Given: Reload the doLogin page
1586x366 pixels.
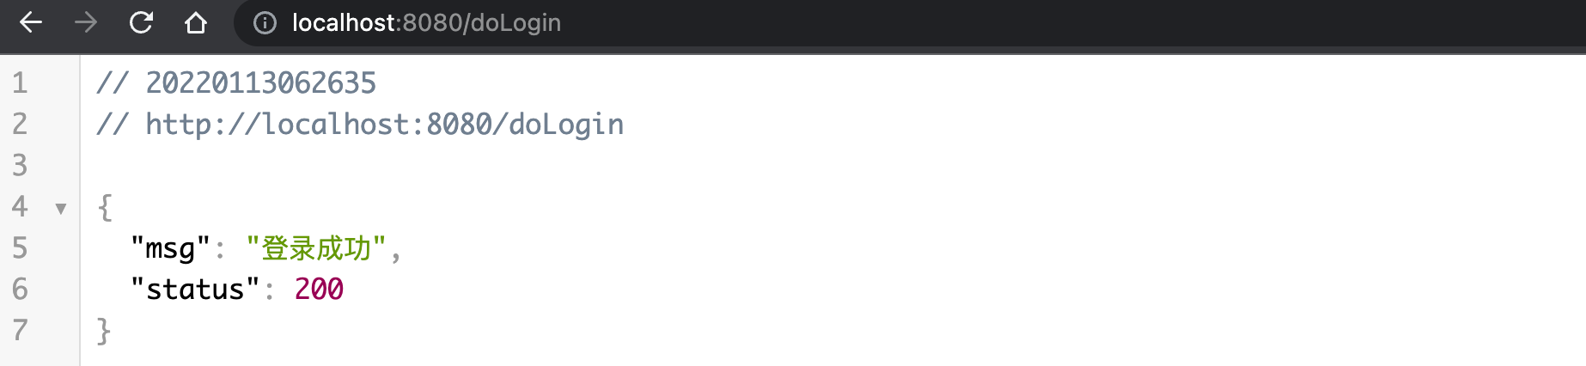Looking at the screenshot, I should [x=141, y=22].
